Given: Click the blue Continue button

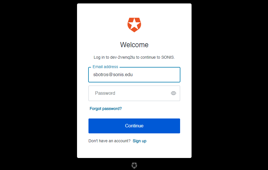Looking at the screenshot, I should coord(134,126).
